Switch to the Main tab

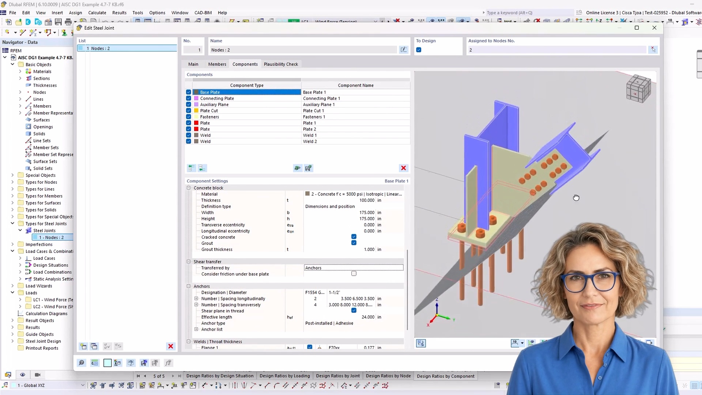(193, 64)
